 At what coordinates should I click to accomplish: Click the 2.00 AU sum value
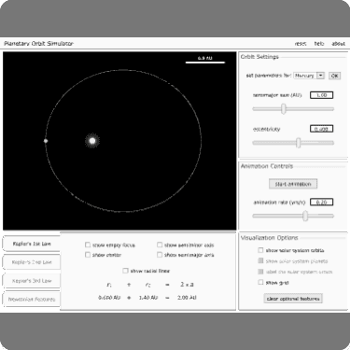click(187, 298)
